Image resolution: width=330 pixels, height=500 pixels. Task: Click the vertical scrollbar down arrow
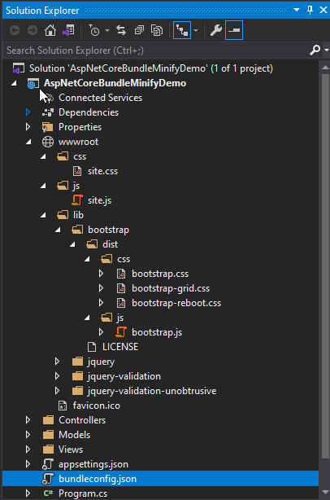pos(325,492)
